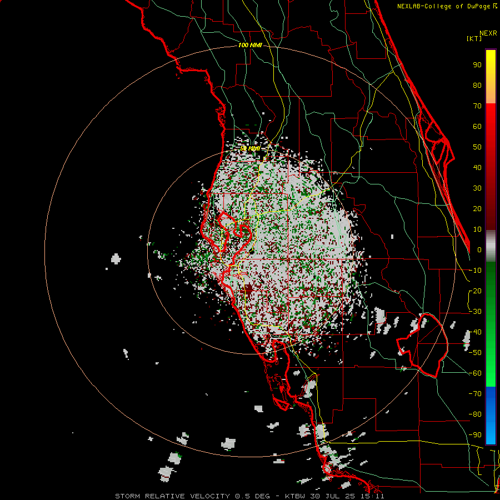The height and width of the screenshot is (500, 500).
Task: Click the NEXLAB-College of DuPage credit text
Action: coord(444,6)
